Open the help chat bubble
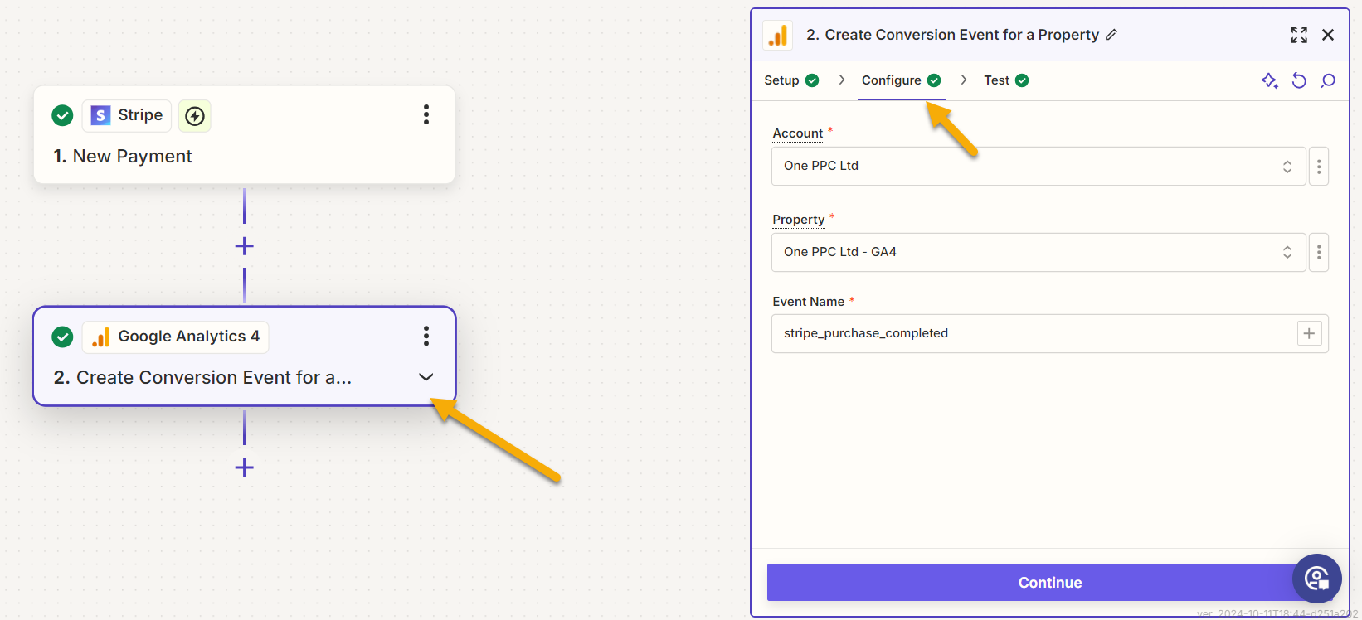Viewport: 1362px width, 620px height. tap(1316, 579)
